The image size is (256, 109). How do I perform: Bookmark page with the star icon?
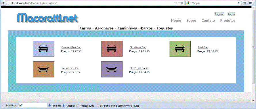tap(176, 3)
